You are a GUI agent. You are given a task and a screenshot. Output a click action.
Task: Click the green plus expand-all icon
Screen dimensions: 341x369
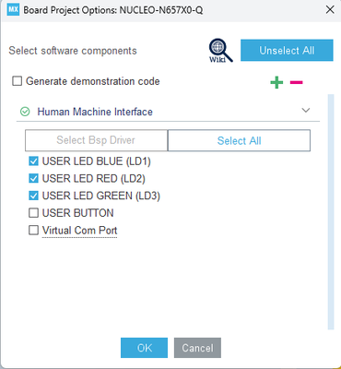[276, 82]
